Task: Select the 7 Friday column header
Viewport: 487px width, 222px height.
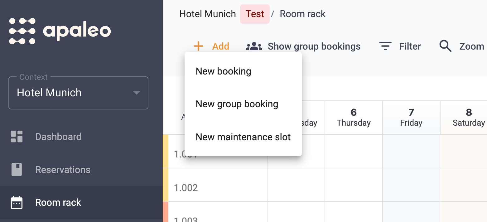Action: click(x=411, y=118)
